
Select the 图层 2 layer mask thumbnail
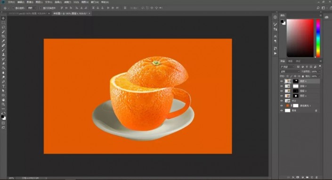[296, 91]
